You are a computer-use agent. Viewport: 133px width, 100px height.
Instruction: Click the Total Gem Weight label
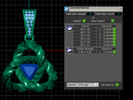click(x=76, y=14)
